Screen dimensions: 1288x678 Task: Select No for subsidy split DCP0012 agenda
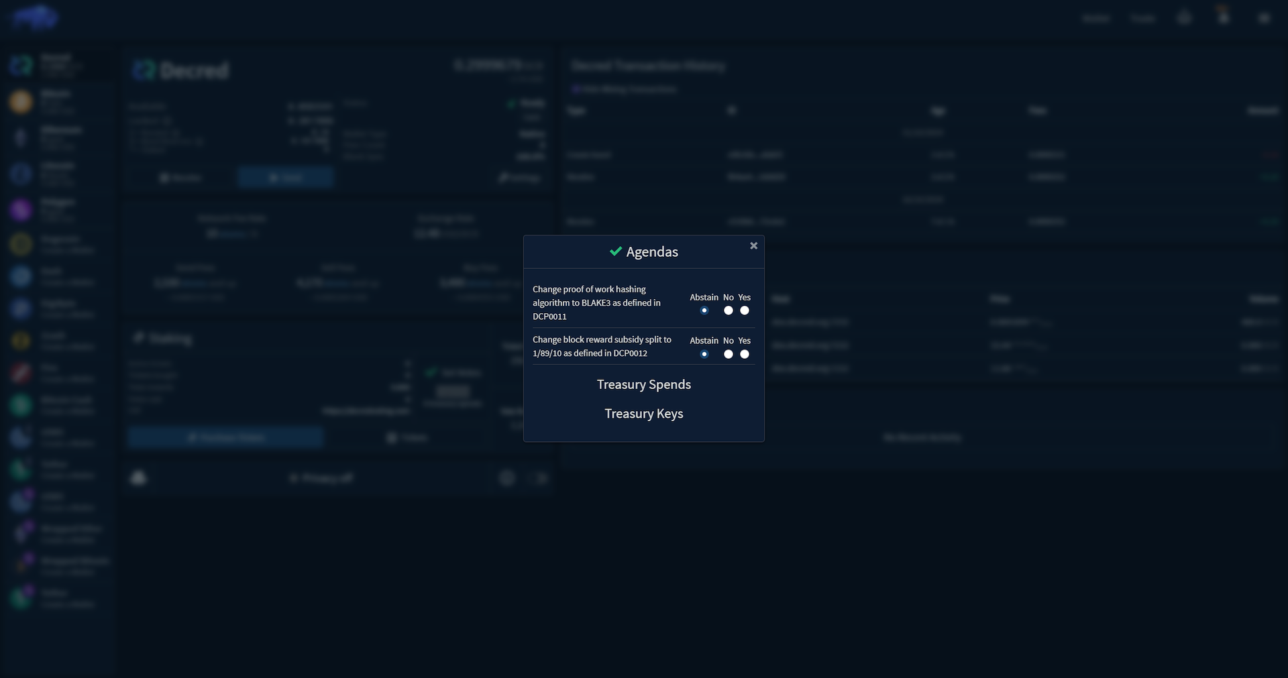(729, 354)
